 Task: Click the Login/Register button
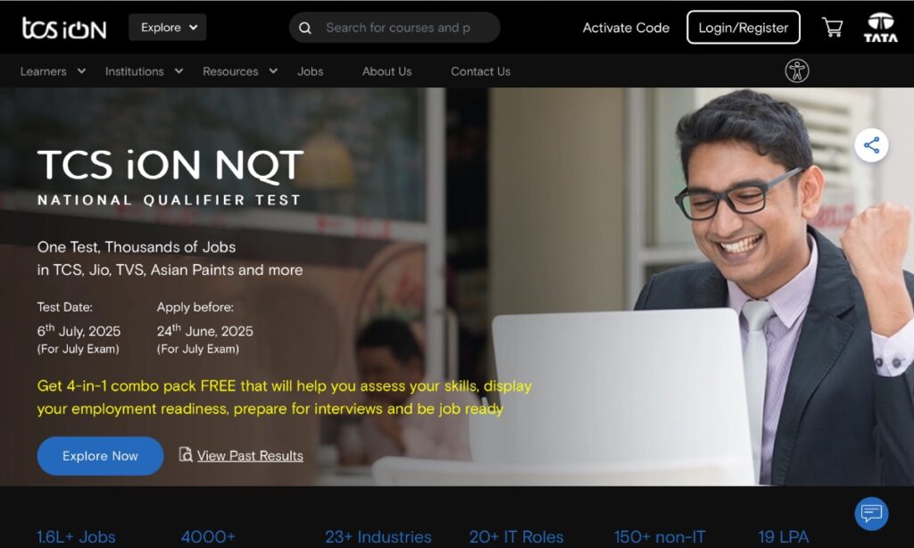point(744,28)
